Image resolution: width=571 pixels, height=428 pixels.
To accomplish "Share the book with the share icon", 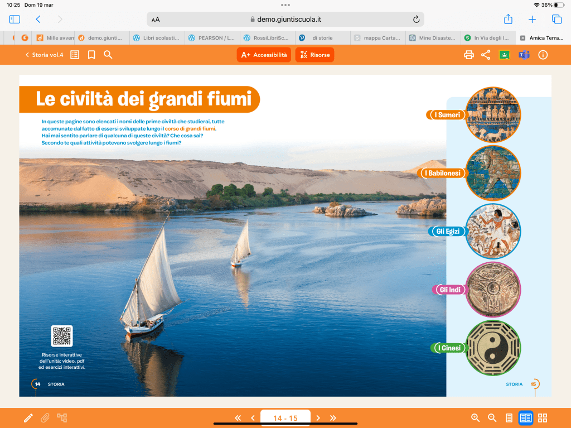I will click(486, 55).
